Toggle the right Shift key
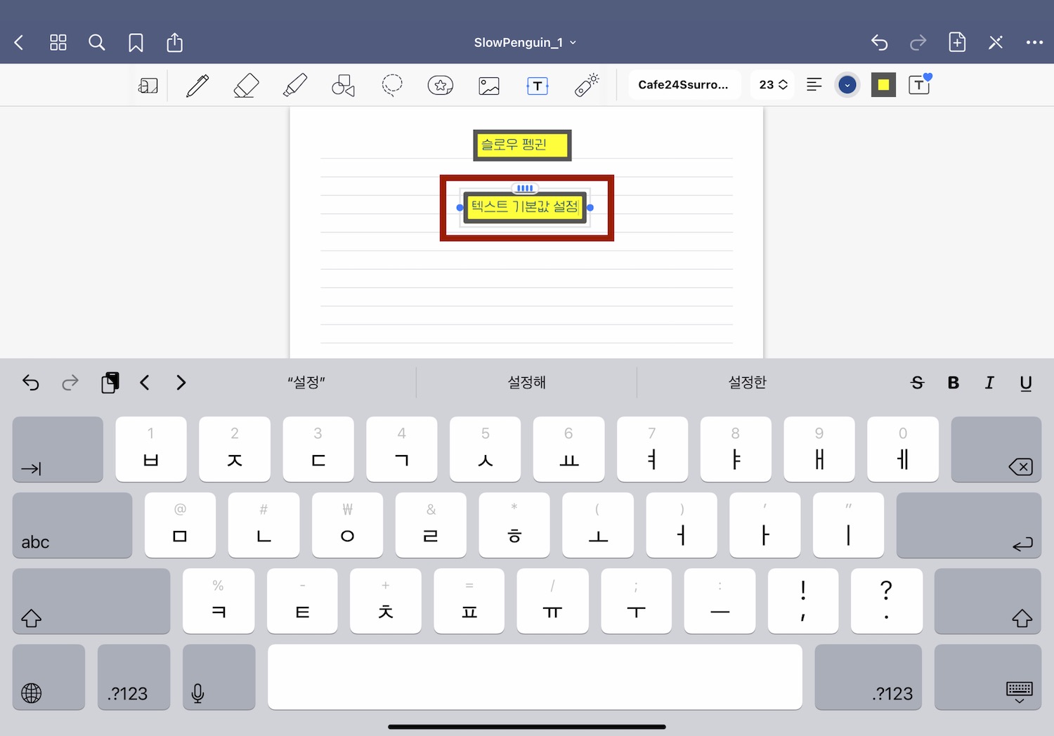 point(987,601)
